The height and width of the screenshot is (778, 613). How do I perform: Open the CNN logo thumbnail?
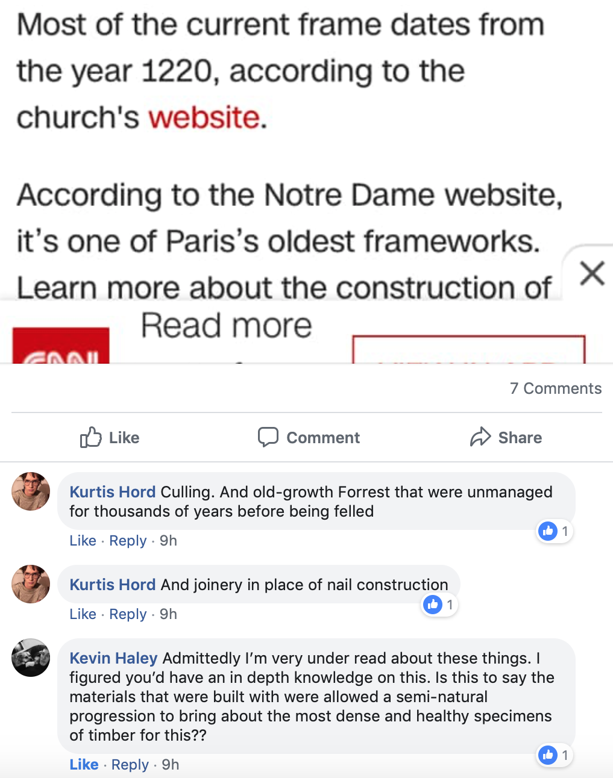(61, 346)
